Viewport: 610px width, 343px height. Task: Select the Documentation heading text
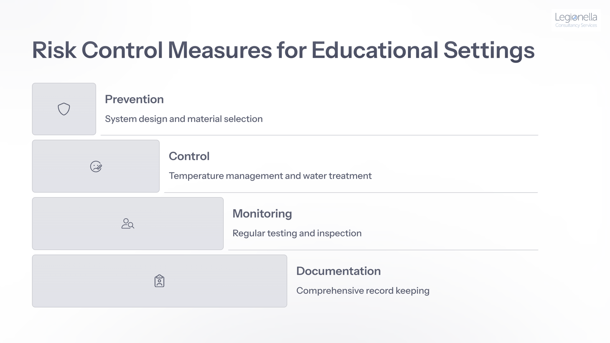click(x=338, y=271)
